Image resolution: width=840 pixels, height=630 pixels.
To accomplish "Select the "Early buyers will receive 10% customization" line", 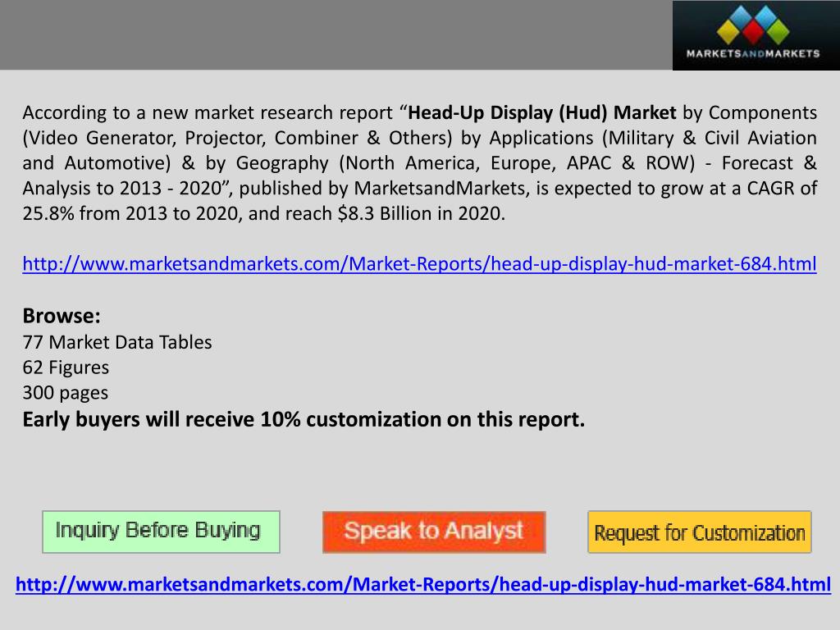I will pos(304,419).
